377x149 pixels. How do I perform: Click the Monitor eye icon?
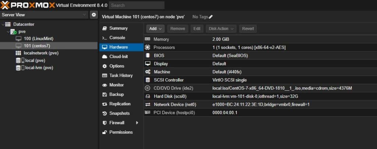click(x=104, y=85)
